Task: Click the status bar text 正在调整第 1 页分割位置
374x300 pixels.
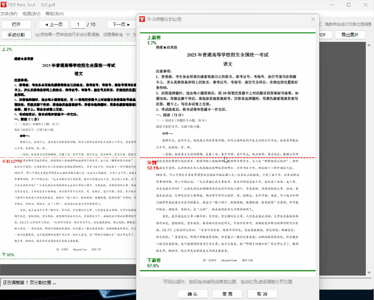Action: pos(29,283)
